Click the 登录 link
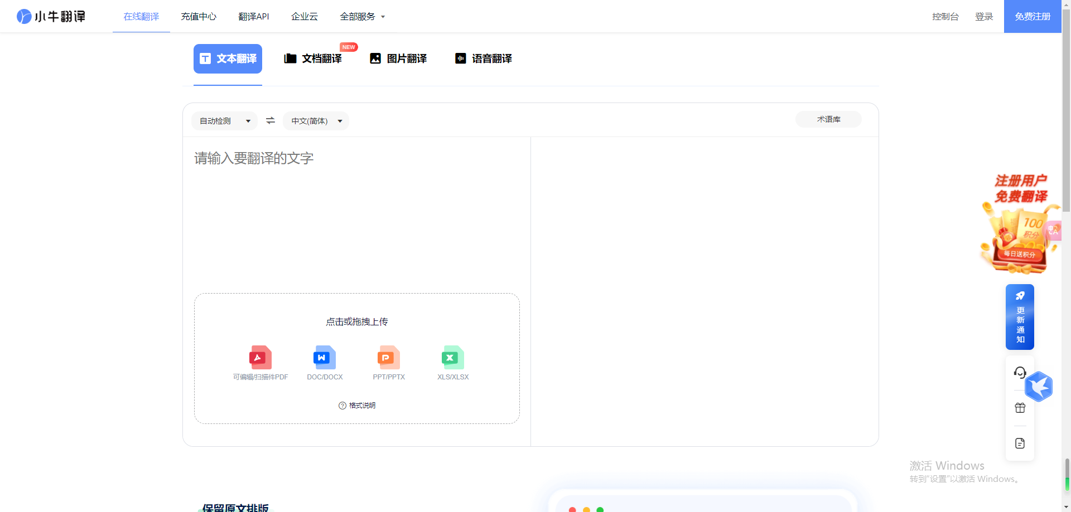The width and height of the screenshot is (1071, 512). [x=984, y=17]
